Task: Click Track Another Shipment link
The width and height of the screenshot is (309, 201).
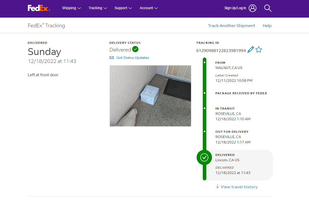Action: coord(231,26)
